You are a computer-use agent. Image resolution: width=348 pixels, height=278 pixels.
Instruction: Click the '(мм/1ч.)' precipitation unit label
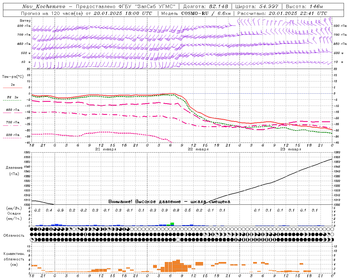[14, 219]
